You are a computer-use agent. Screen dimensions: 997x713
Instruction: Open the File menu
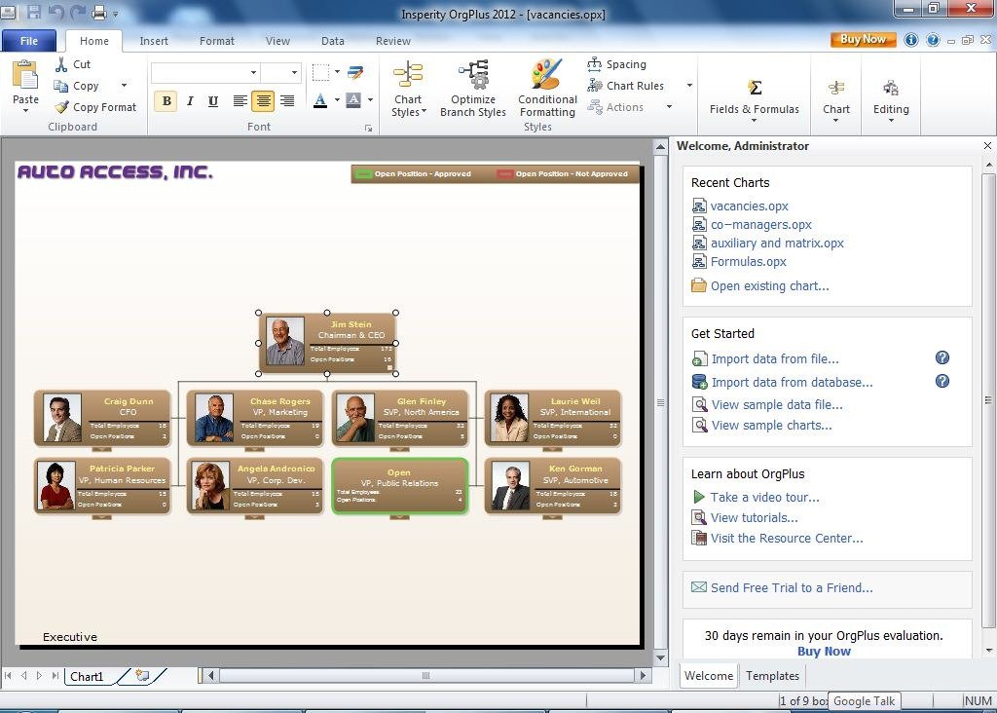click(29, 41)
